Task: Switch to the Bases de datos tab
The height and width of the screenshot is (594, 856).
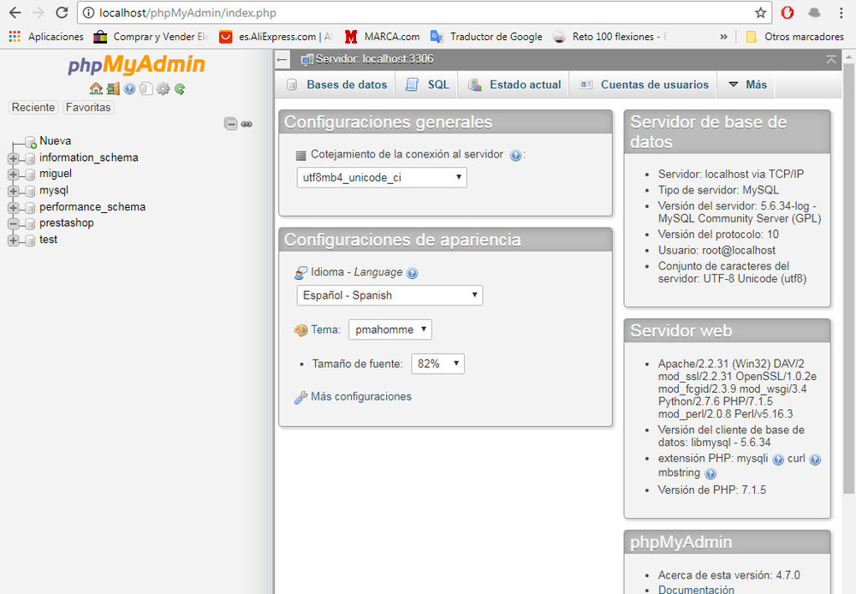Action: pos(336,85)
